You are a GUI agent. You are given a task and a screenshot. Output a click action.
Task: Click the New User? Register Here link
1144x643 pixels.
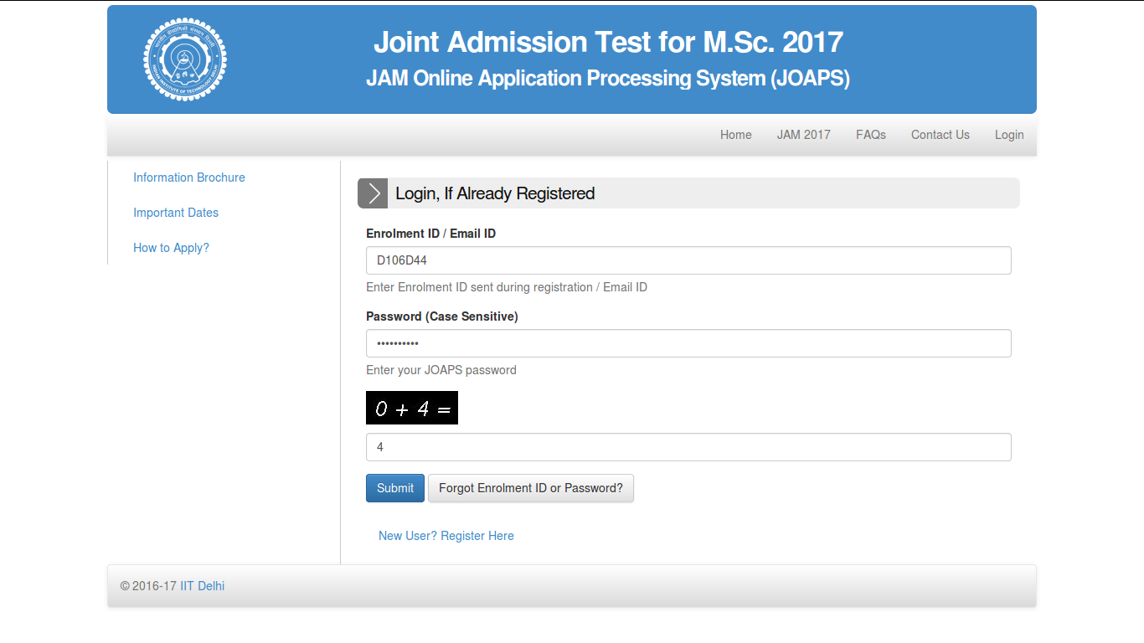click(446, 536)
